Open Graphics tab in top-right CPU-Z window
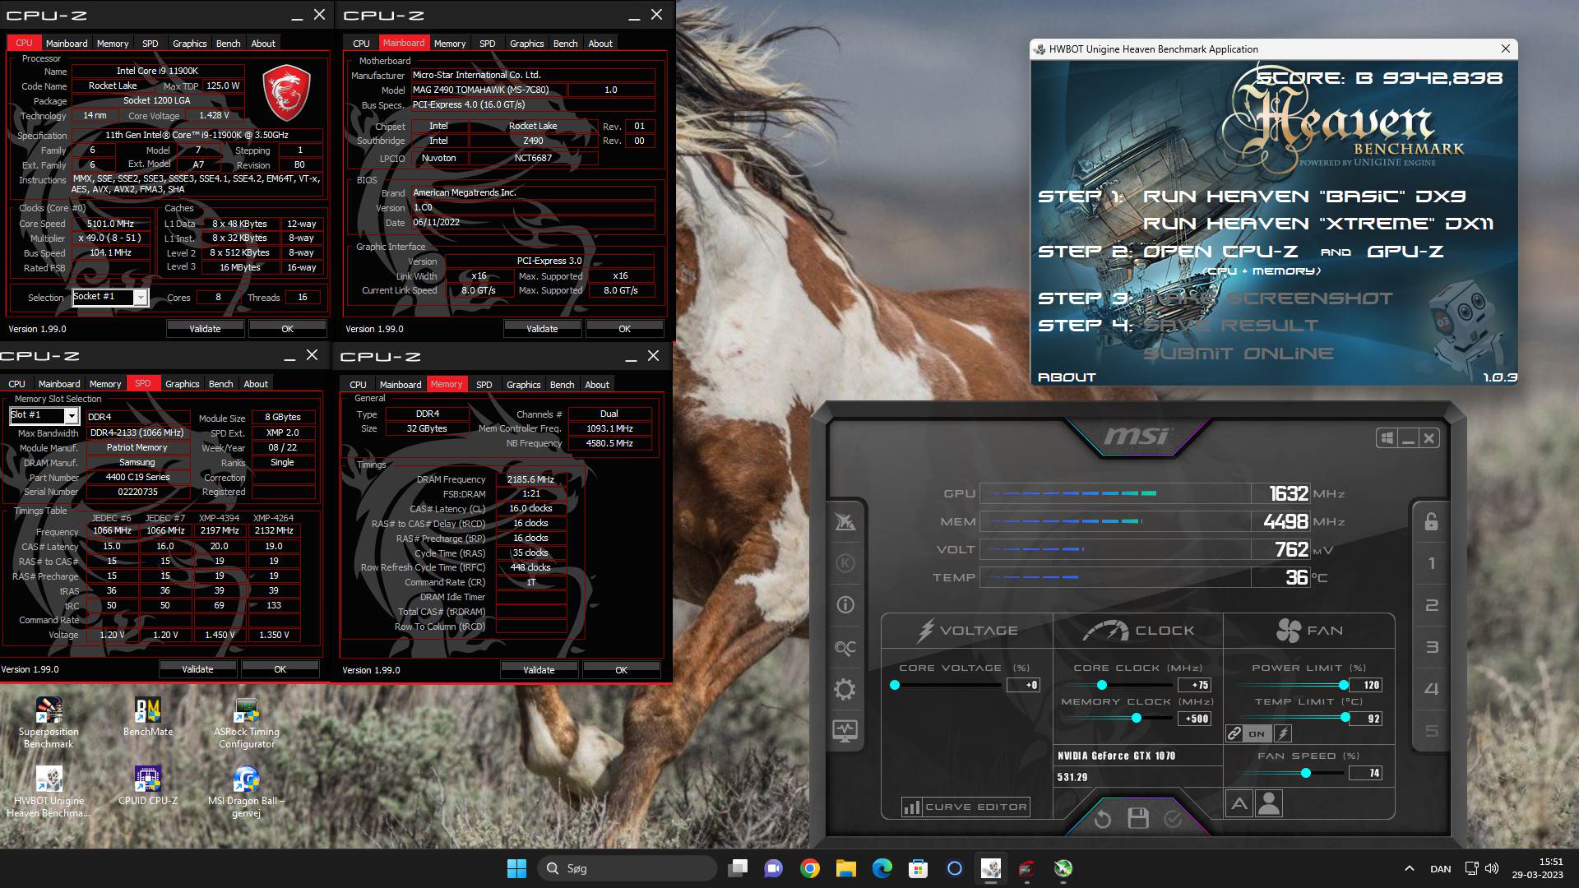This screenshot has width=1579, height=888. 526,44
